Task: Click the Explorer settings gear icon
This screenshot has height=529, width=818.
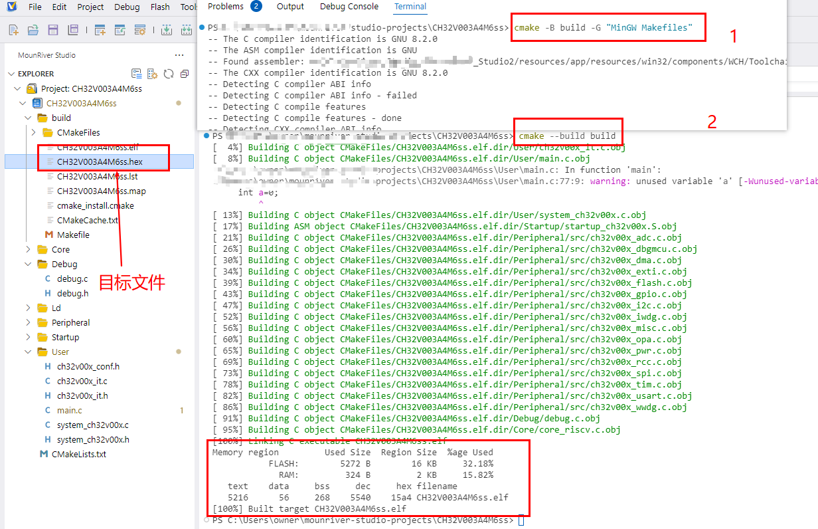Action: (x=153, y=74)
